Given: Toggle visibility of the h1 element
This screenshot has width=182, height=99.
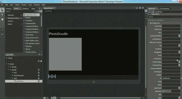Looking at the screenshot, I should pyautogui.click(x=39, y=72).
